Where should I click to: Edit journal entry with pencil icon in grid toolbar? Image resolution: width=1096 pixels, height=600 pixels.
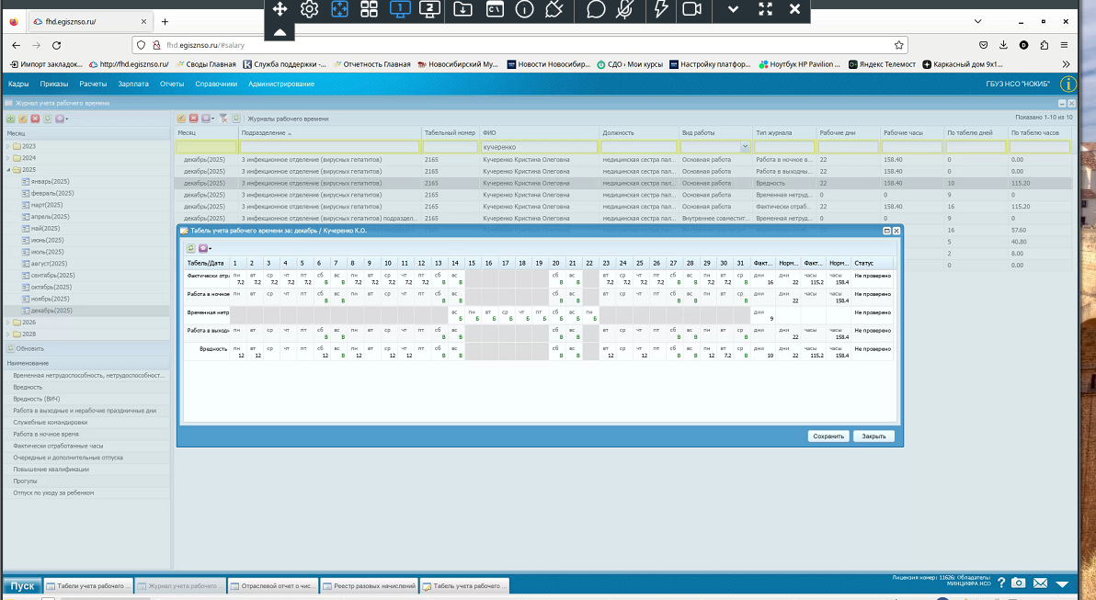[x=181, y=119]
